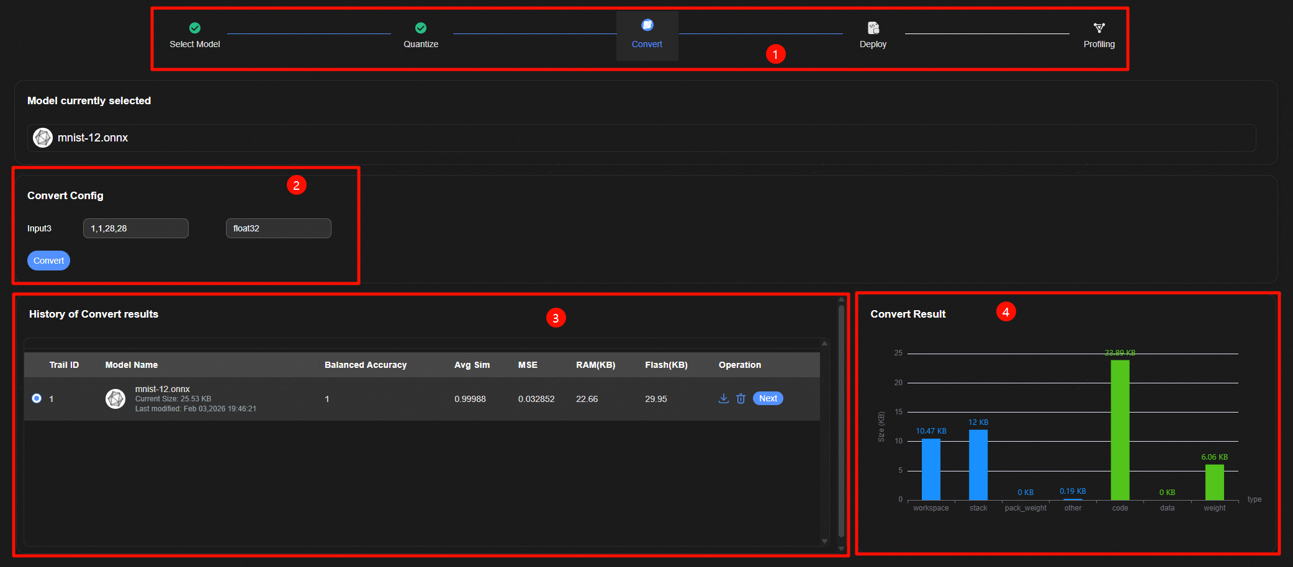Click the Deploy step label
The width and height of the screenshot is (1293, 567).
(x=873, y=44)
